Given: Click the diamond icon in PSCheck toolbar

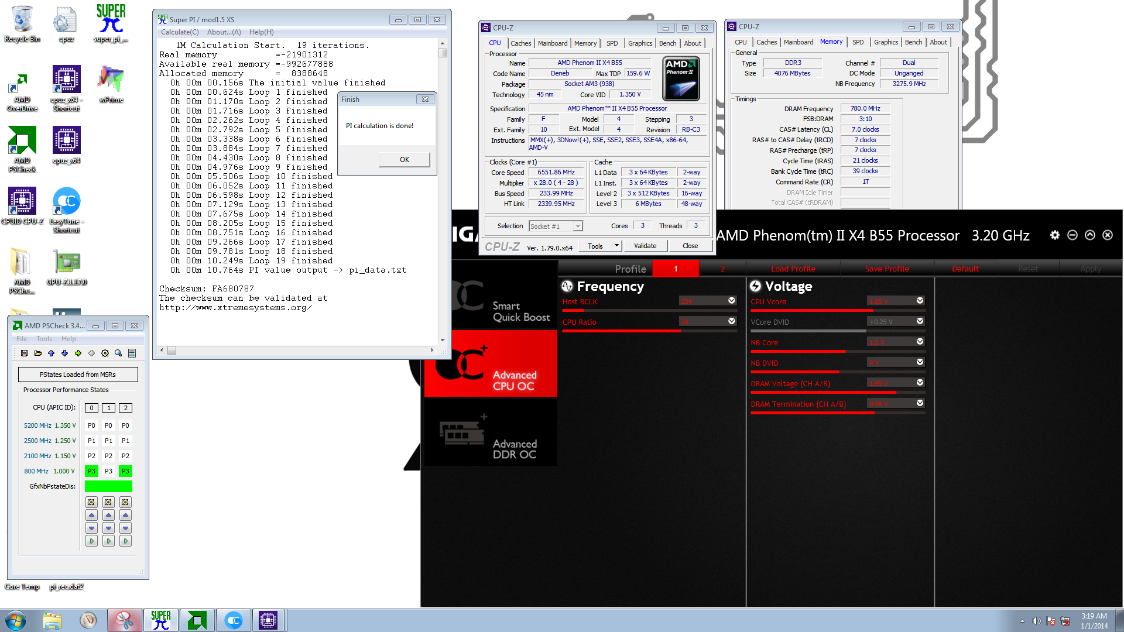Looking at the screenshot, I should click(x=91, y=353).
